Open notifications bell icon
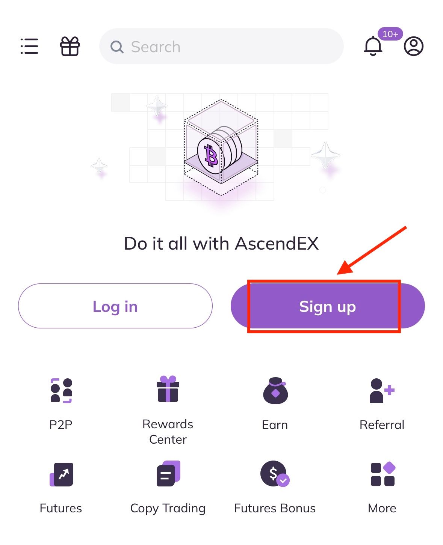 pyautogui.click(x=373, y=46)
